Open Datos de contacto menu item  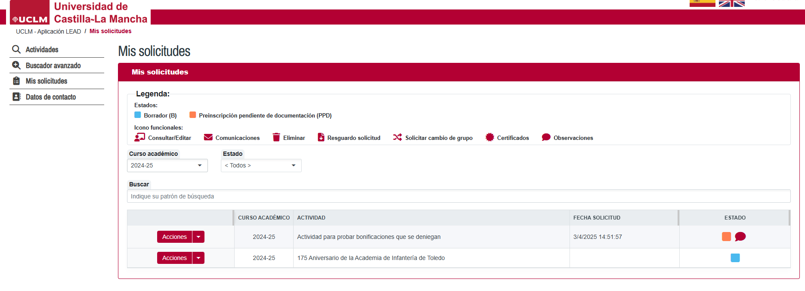[x=50, y=97]
